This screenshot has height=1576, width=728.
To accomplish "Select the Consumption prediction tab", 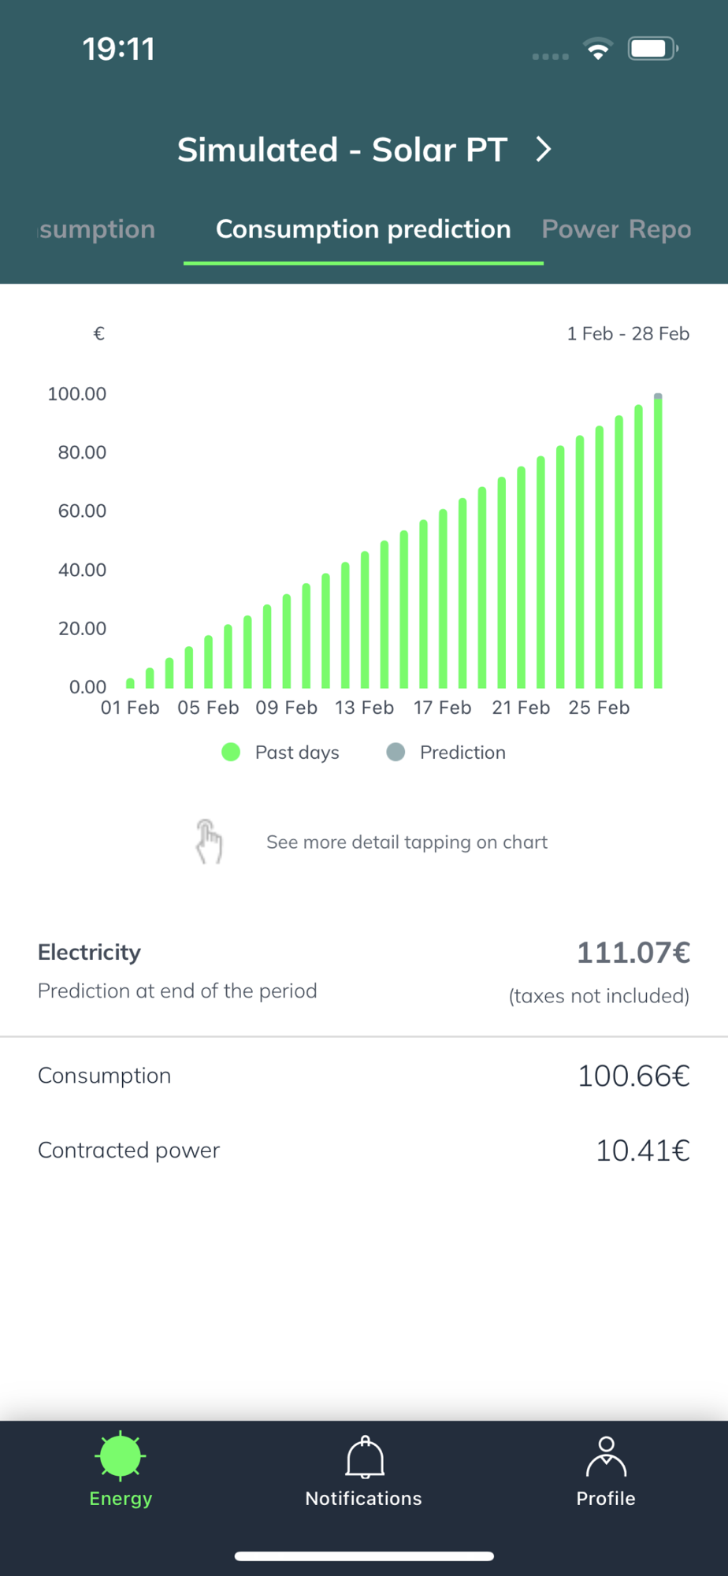I will [363, 229].
